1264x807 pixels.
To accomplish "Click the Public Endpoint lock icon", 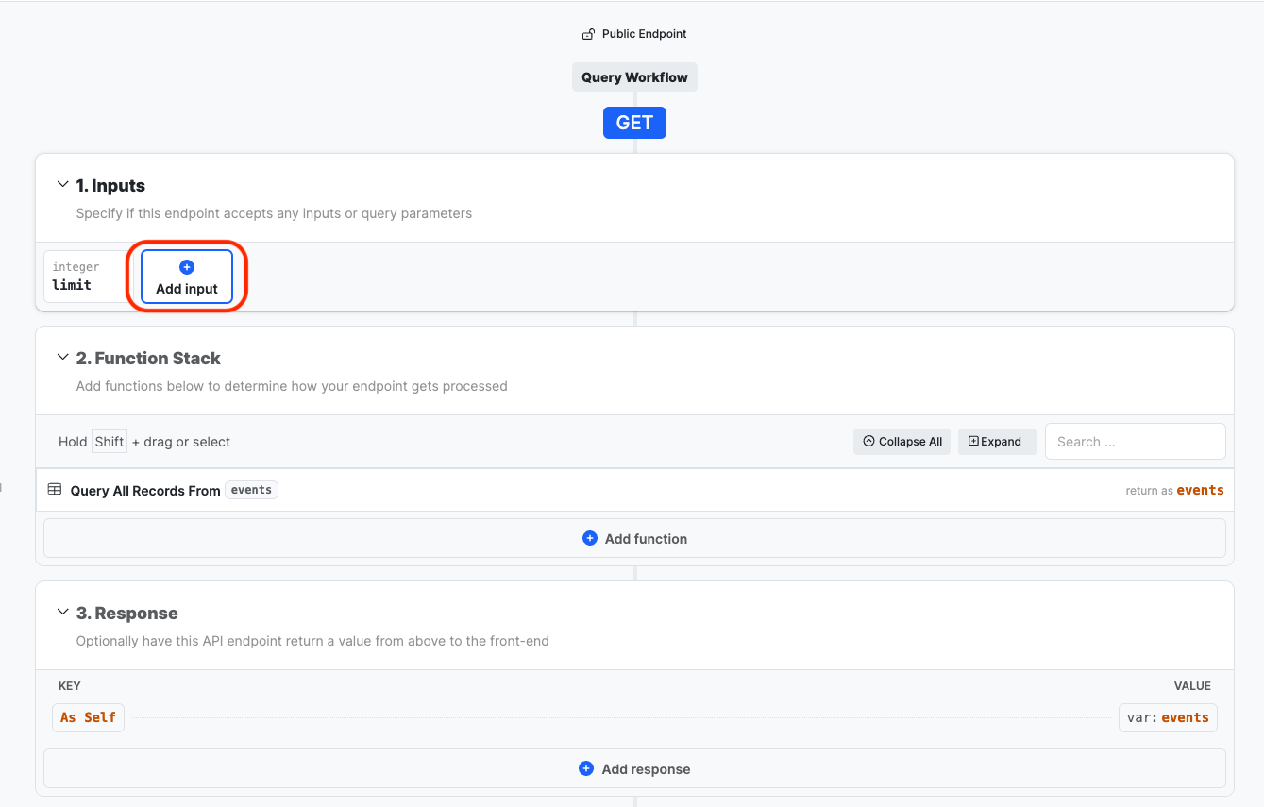I will 589,35.
